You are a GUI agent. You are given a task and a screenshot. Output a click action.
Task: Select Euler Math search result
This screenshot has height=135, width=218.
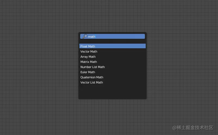[113, 72]
